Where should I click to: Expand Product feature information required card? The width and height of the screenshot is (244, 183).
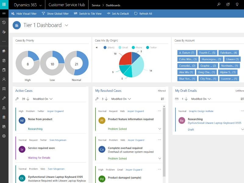click(x=160, y=129)
